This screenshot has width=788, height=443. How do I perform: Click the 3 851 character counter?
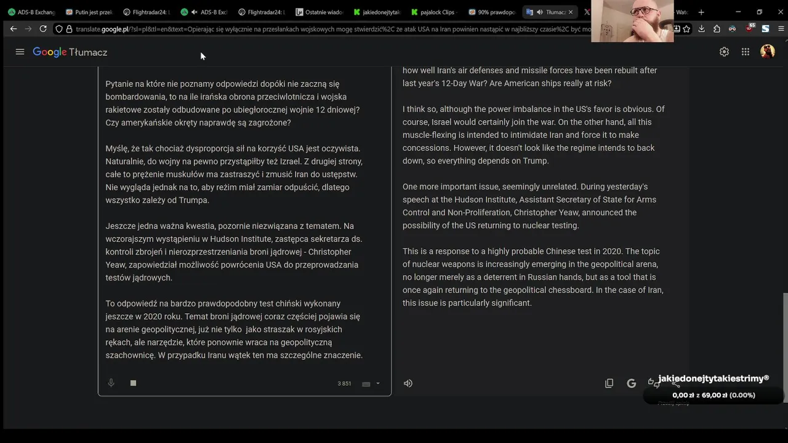(x=344, y=383)
